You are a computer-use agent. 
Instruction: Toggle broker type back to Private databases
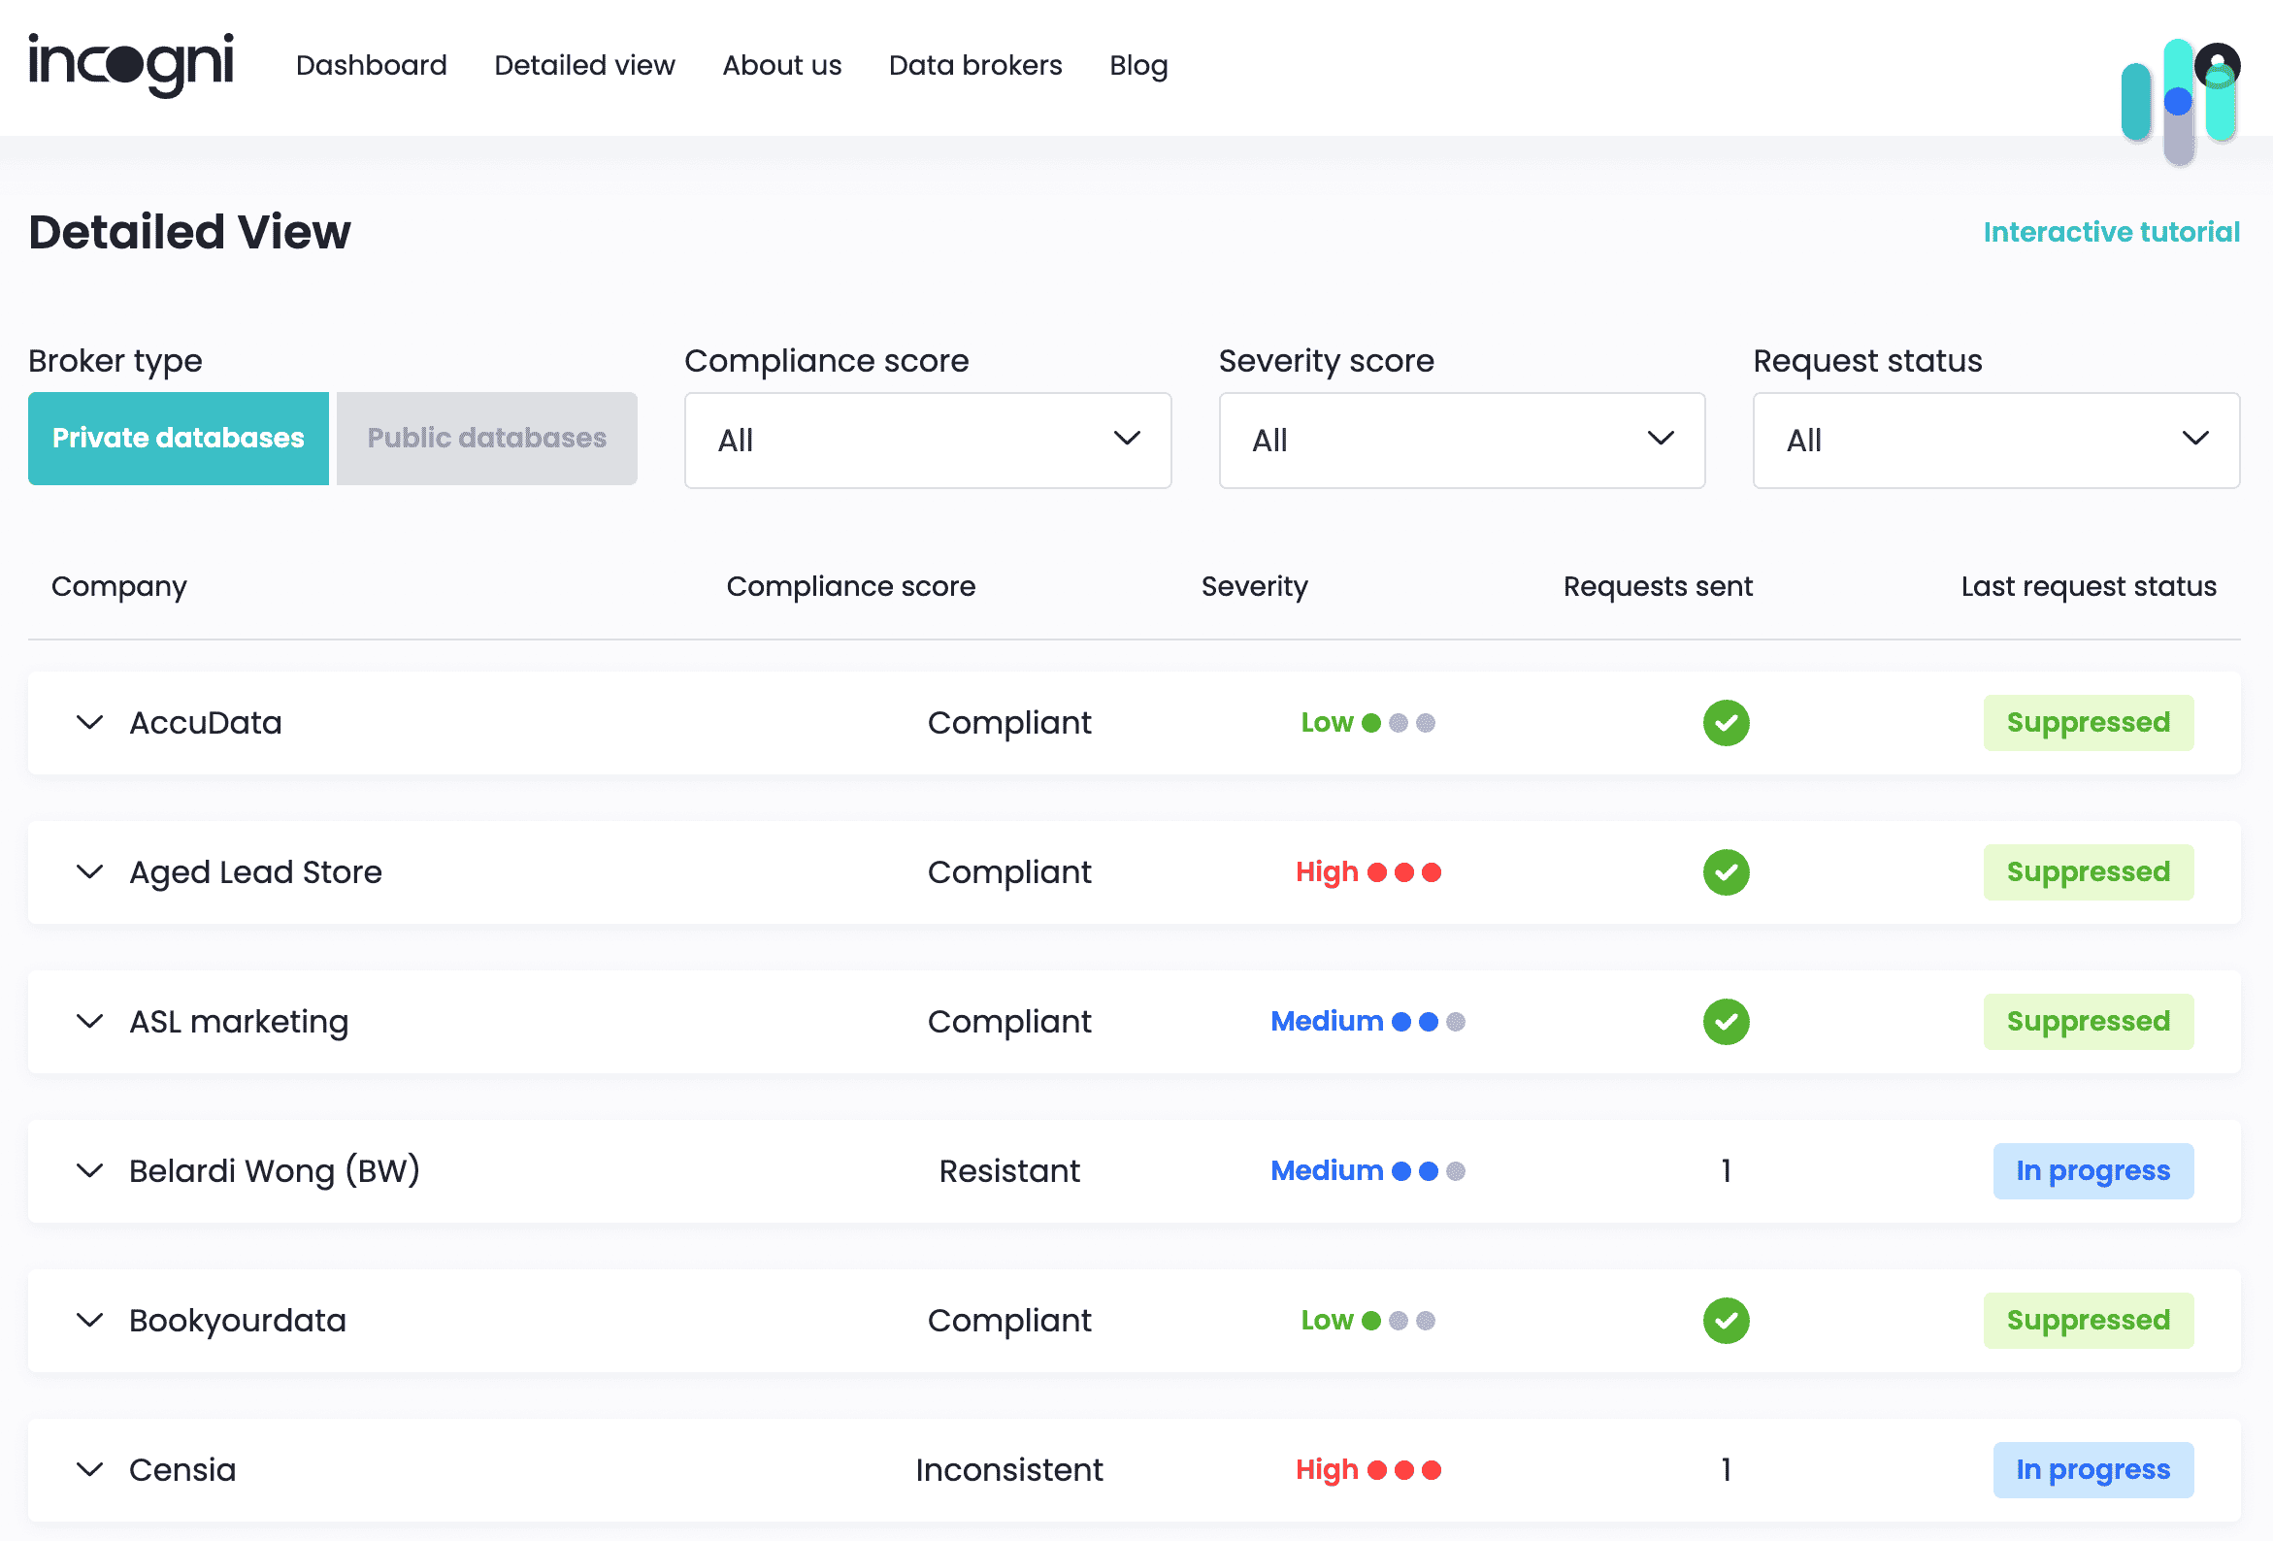click(178, 438)
